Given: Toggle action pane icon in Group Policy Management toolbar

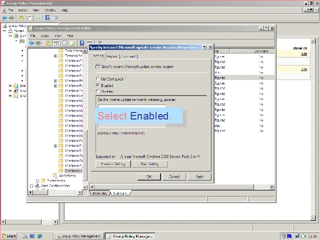Looking at the screenshot, I should click(54, 18).
